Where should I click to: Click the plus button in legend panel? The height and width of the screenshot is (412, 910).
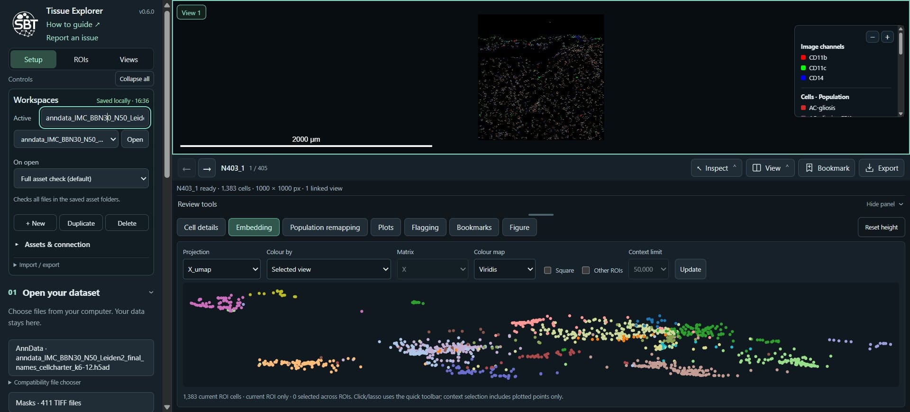pos(887,37)
